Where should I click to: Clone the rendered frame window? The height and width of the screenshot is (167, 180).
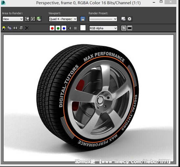15,28
